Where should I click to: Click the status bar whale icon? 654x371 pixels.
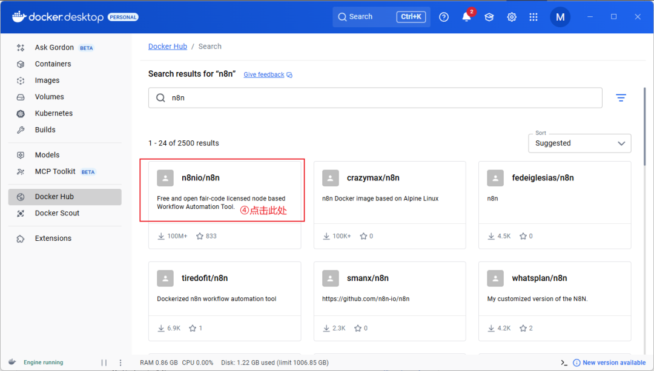click(12, 362)
